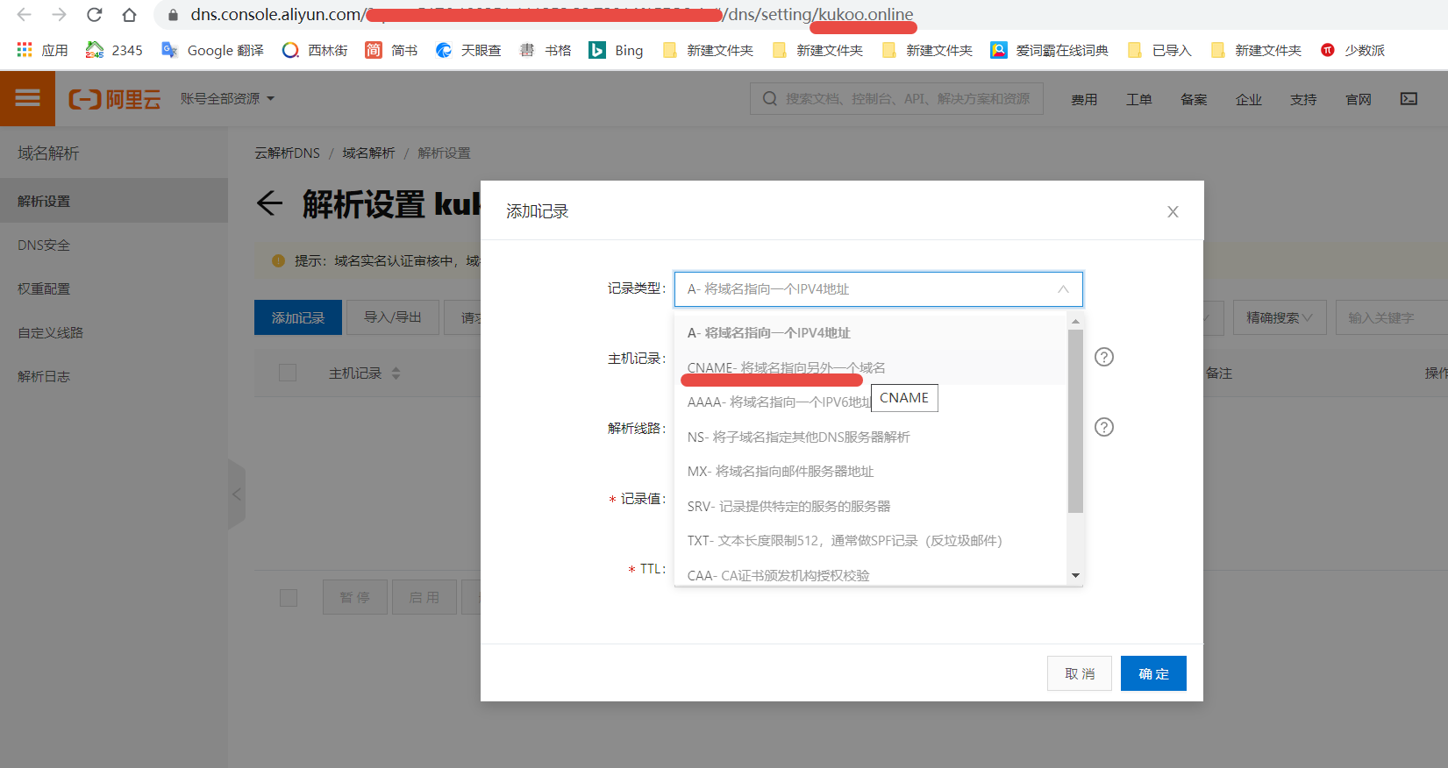Select MX mail server record option
The height and width of the screenshot is (768, 1448).
pyautogui.click(x=870, y=471)
